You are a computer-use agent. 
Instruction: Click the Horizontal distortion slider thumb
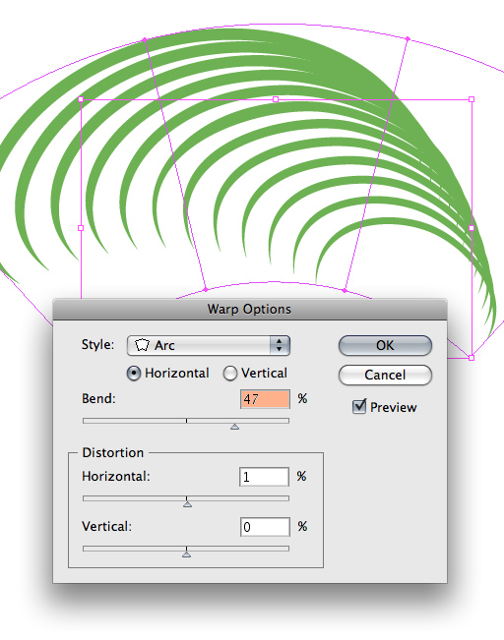click(187, 504)
